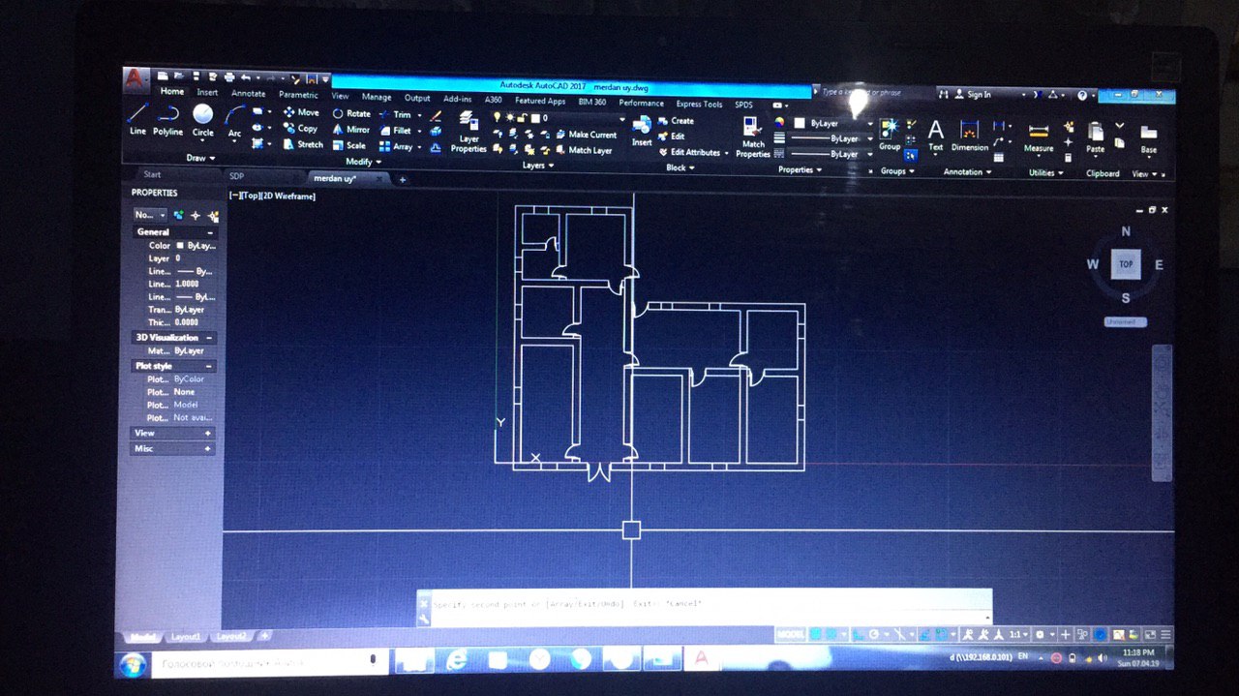Select the Dimension tool

click(969, 136)
